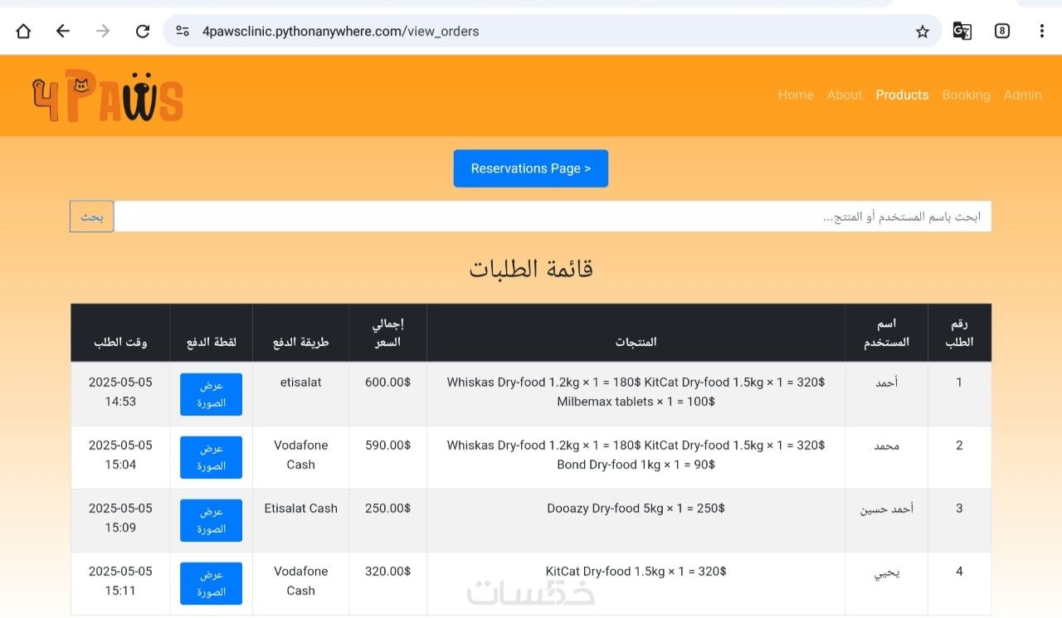1062x618 pixels.
Task: Click total price 600.00$
Action: [x=387, y=382]
